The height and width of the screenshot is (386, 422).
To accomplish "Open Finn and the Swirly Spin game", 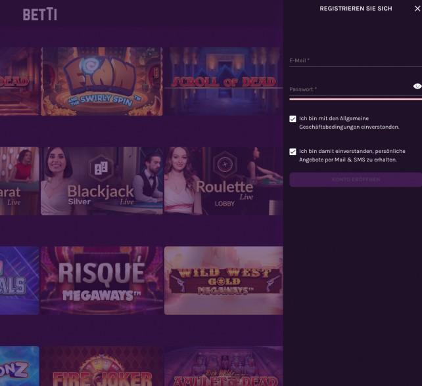I will coord(102,81).
